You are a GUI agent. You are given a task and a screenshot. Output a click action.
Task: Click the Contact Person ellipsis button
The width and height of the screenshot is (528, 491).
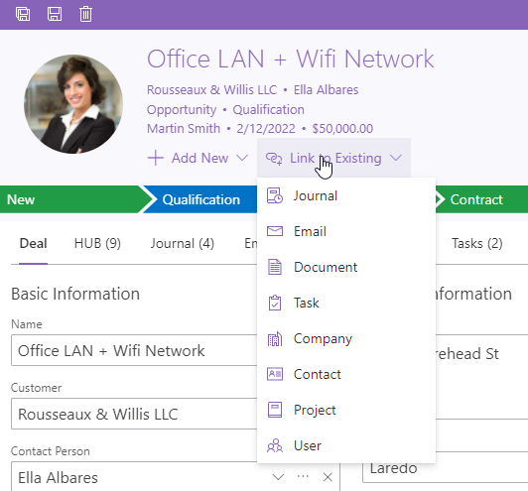click(303, 476)
